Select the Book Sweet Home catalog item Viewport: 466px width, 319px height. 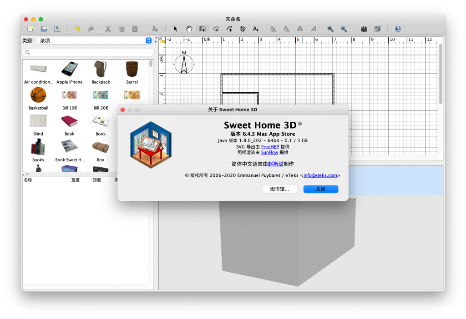(70, 151)
